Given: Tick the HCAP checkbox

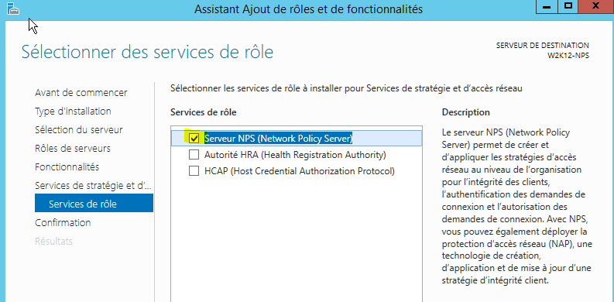Looking at the screenshot, I should point(194,171).
